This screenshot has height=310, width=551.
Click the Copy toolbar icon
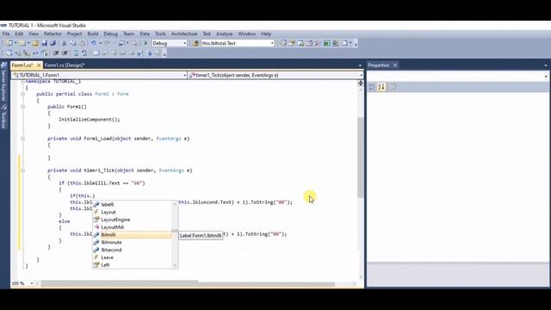(x=73, y=43)
